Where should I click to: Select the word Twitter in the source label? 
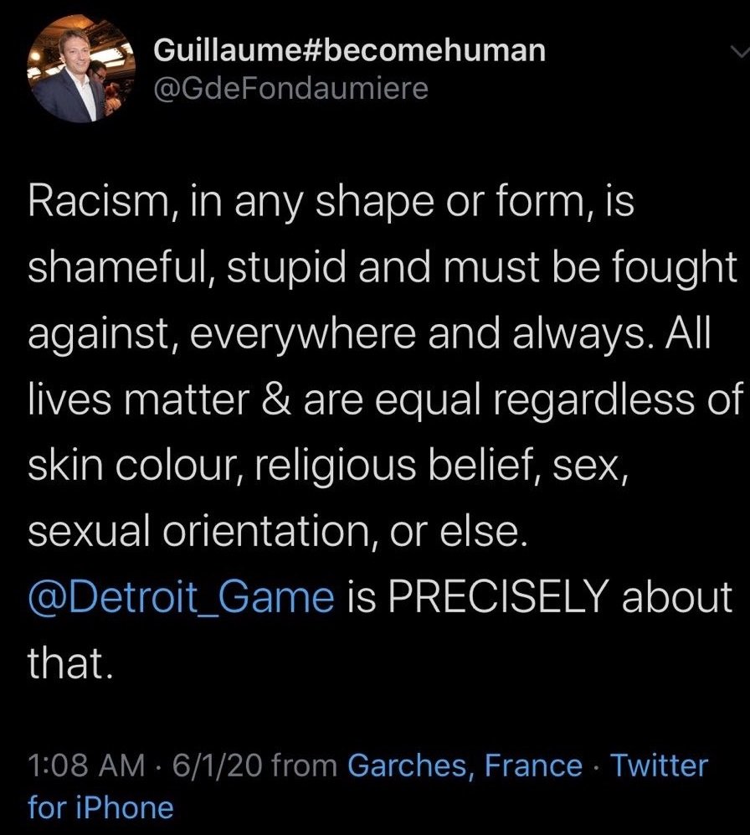(x=659, y=765)
